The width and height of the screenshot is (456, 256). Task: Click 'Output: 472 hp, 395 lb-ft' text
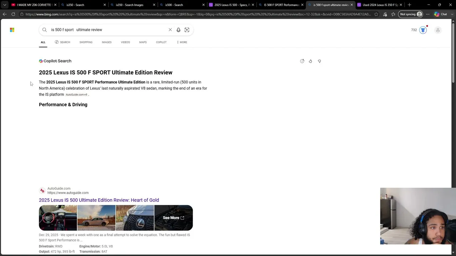tap(57, 252)
